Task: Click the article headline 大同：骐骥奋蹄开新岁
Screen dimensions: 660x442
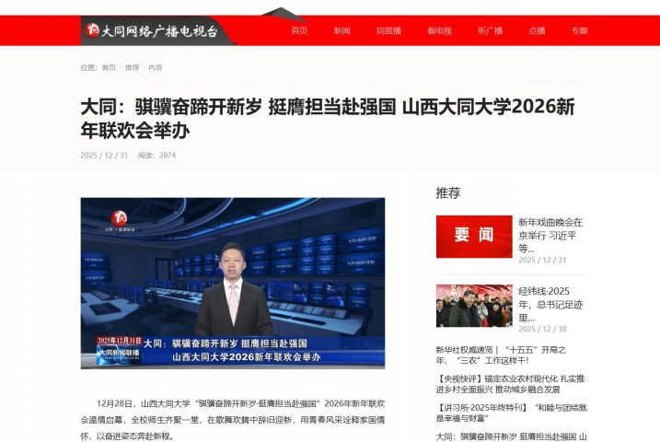Action: coord(327,118)
